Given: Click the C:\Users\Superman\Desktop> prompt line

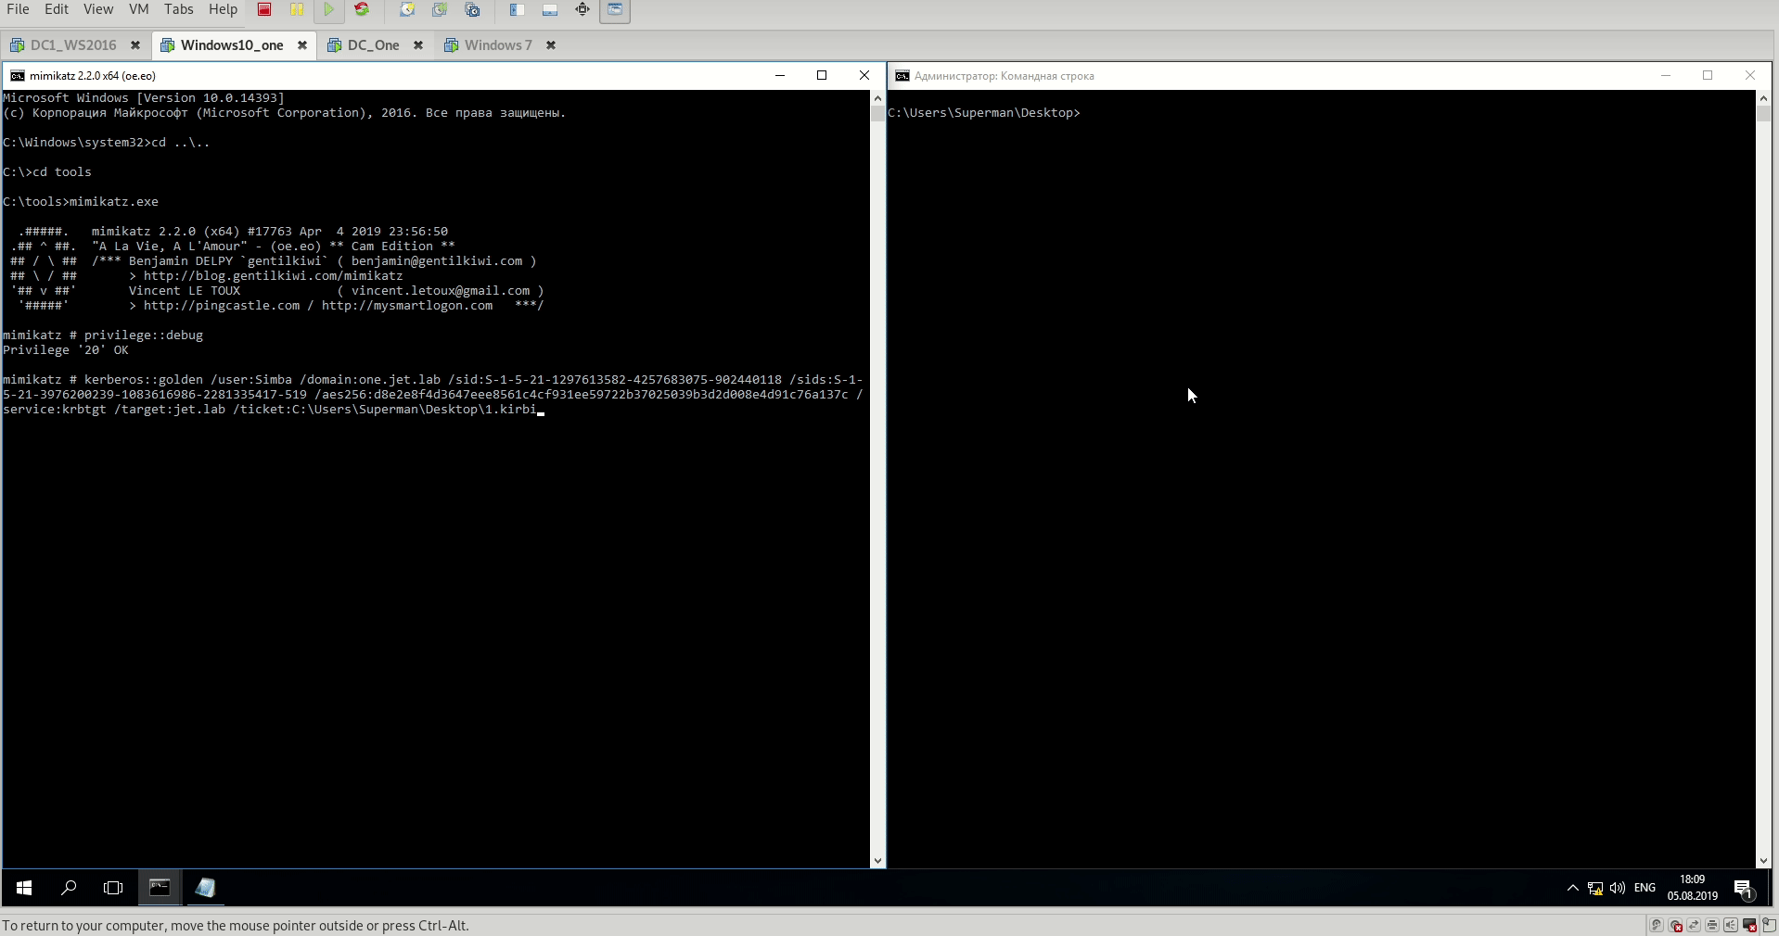Looking at the screenshot, I should [984, 113].
